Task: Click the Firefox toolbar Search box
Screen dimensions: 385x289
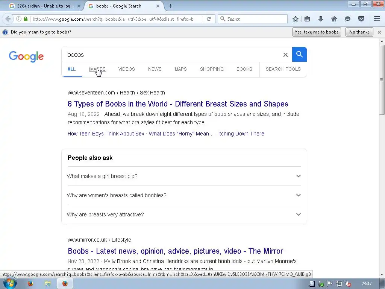Action: tap(252, 19)
